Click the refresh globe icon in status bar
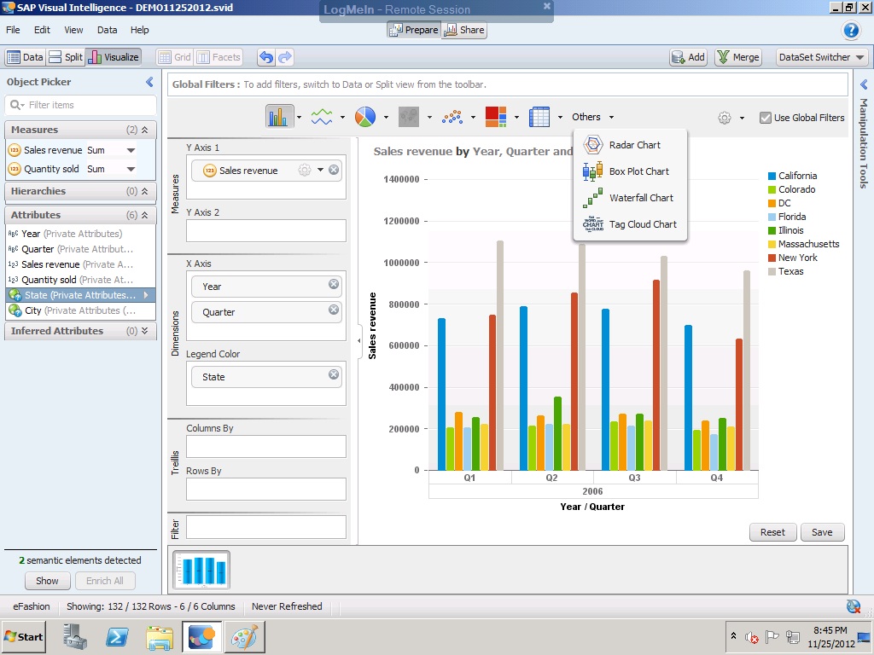 pos(853,606)
